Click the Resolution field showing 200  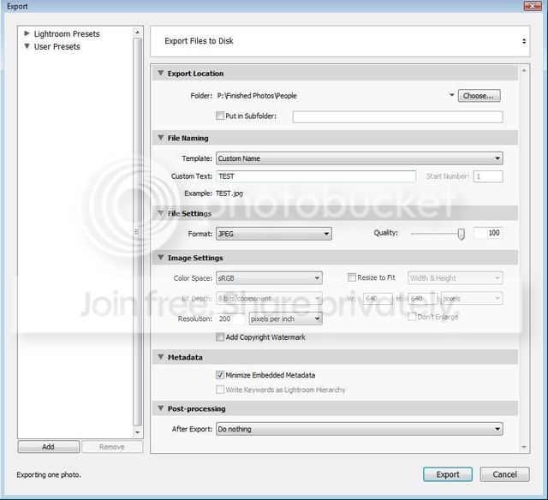[230, 318]
